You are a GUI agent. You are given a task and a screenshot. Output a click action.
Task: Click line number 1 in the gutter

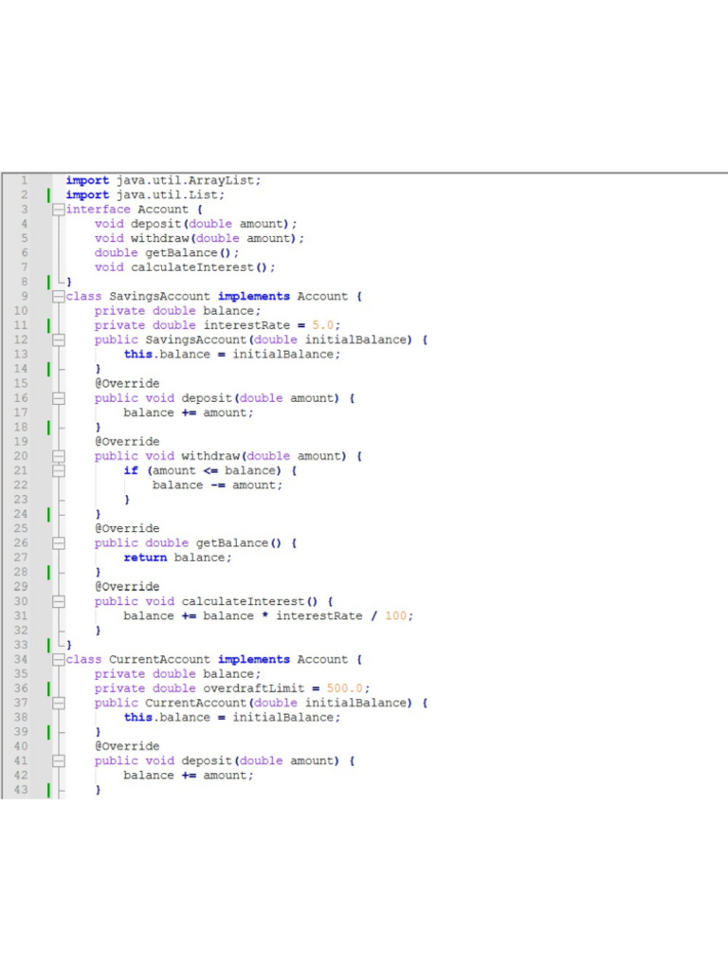(x=24, y=180)
